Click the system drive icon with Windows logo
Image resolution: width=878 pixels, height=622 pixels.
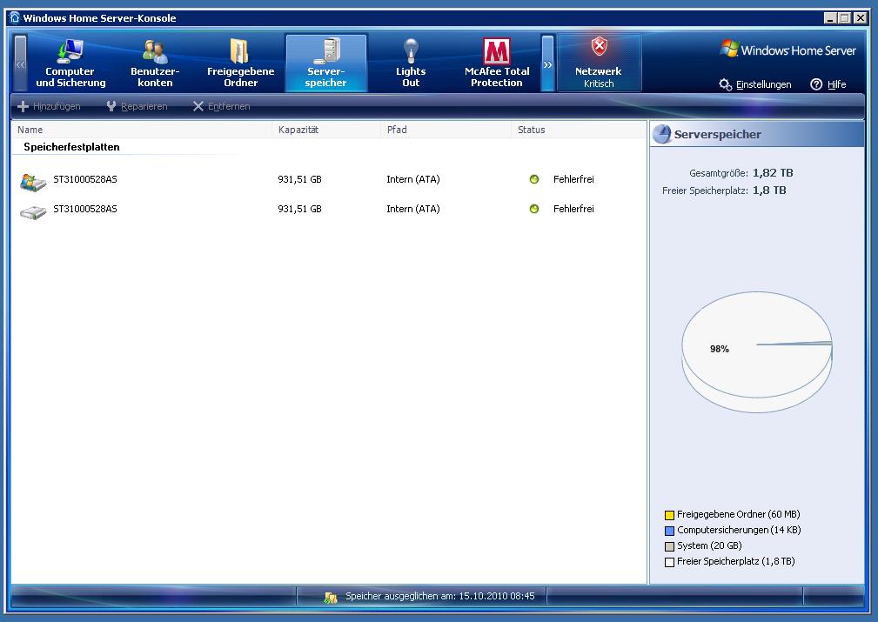pos(33,182)
